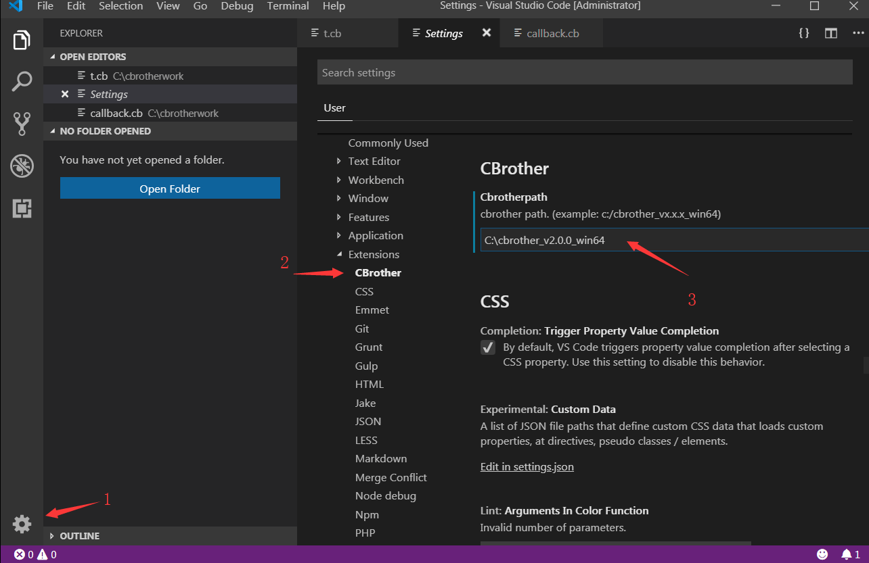Open the Debug menu
869x563 pixels.
pyautogui.click(x=237, y=6)
